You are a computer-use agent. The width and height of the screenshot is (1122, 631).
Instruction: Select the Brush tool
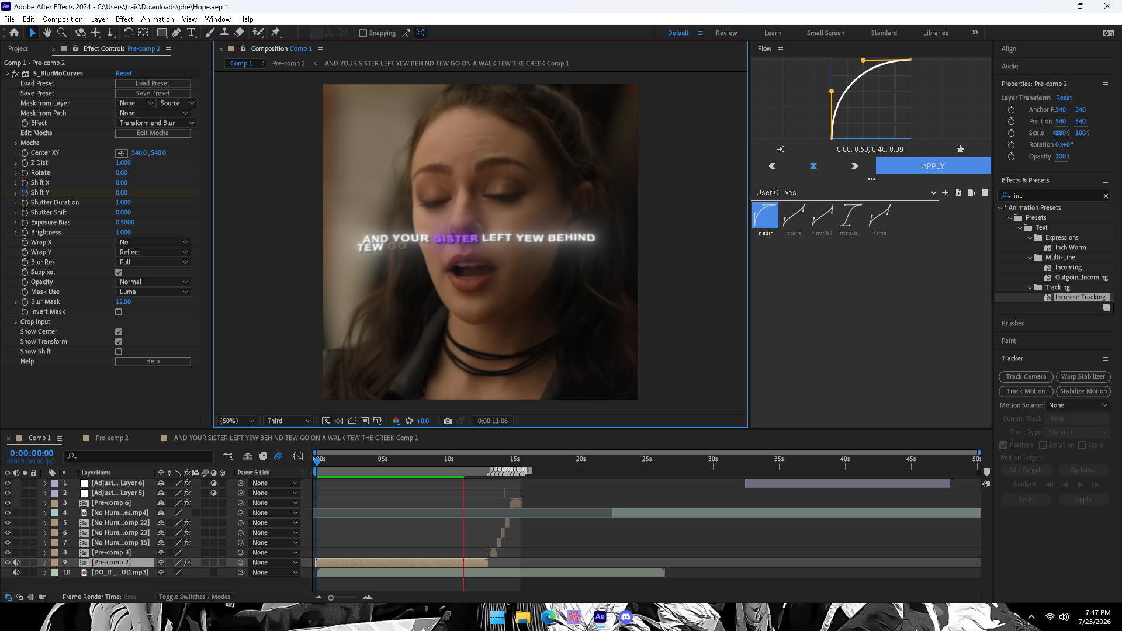(210, 33)
